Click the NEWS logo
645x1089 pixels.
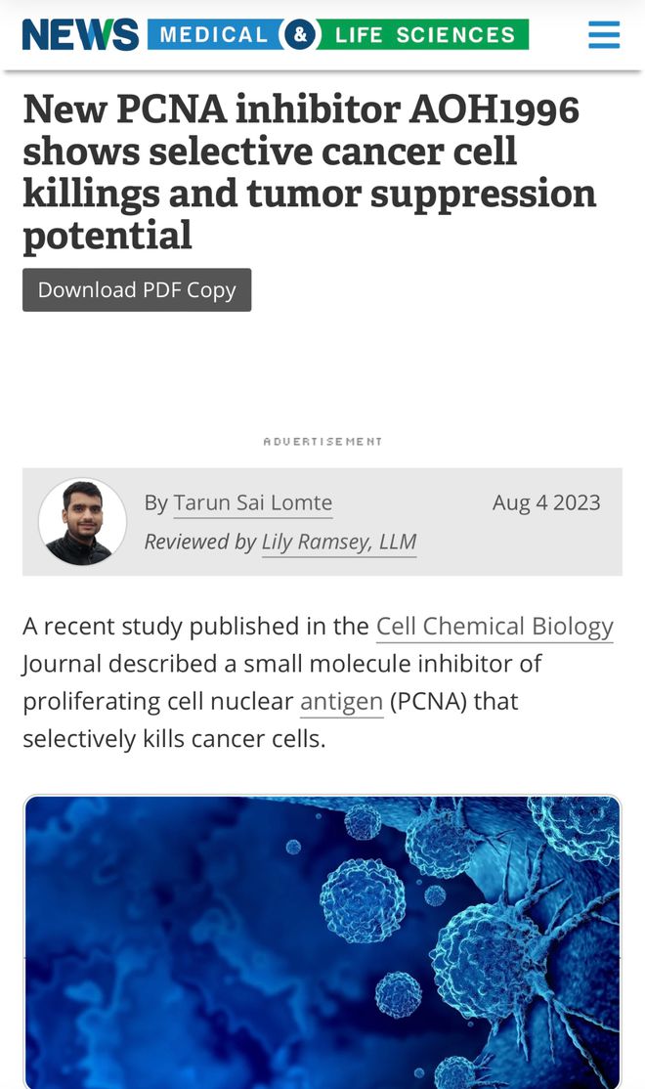point(80,35)
